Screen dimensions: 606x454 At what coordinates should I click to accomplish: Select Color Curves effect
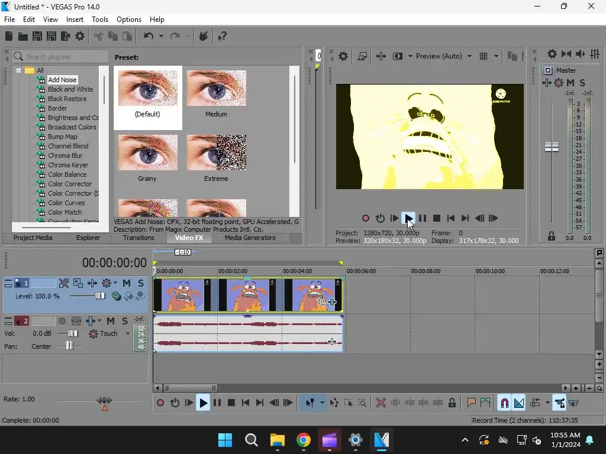tap(66, 203)
